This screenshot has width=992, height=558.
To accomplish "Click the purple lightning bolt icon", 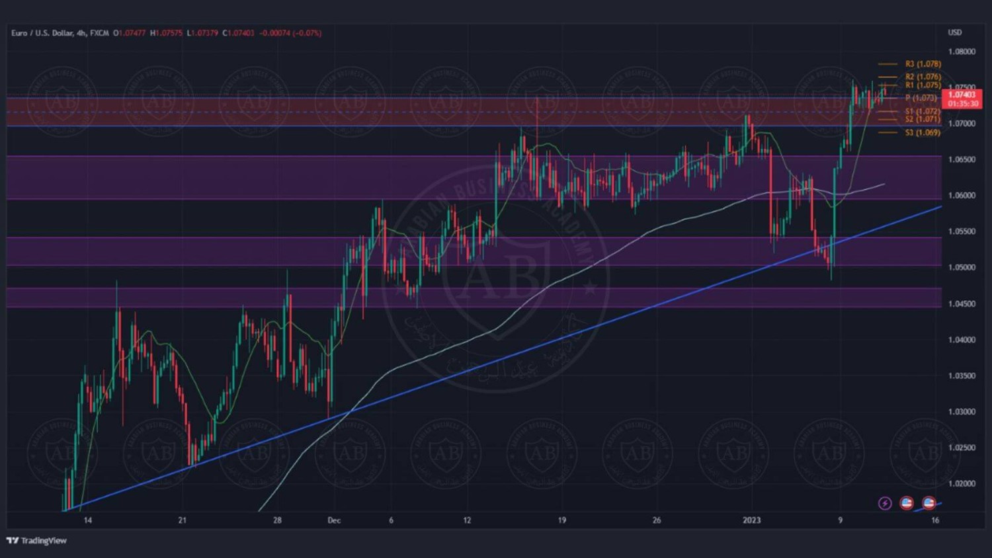I will (x=885, y=504).
